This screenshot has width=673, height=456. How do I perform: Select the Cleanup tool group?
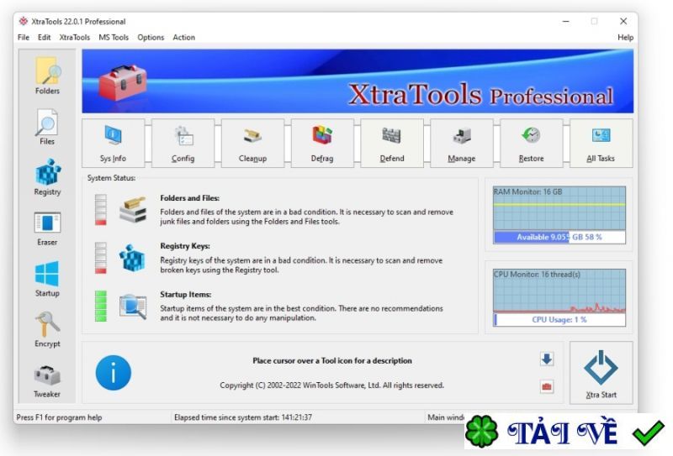pos(252,143)
